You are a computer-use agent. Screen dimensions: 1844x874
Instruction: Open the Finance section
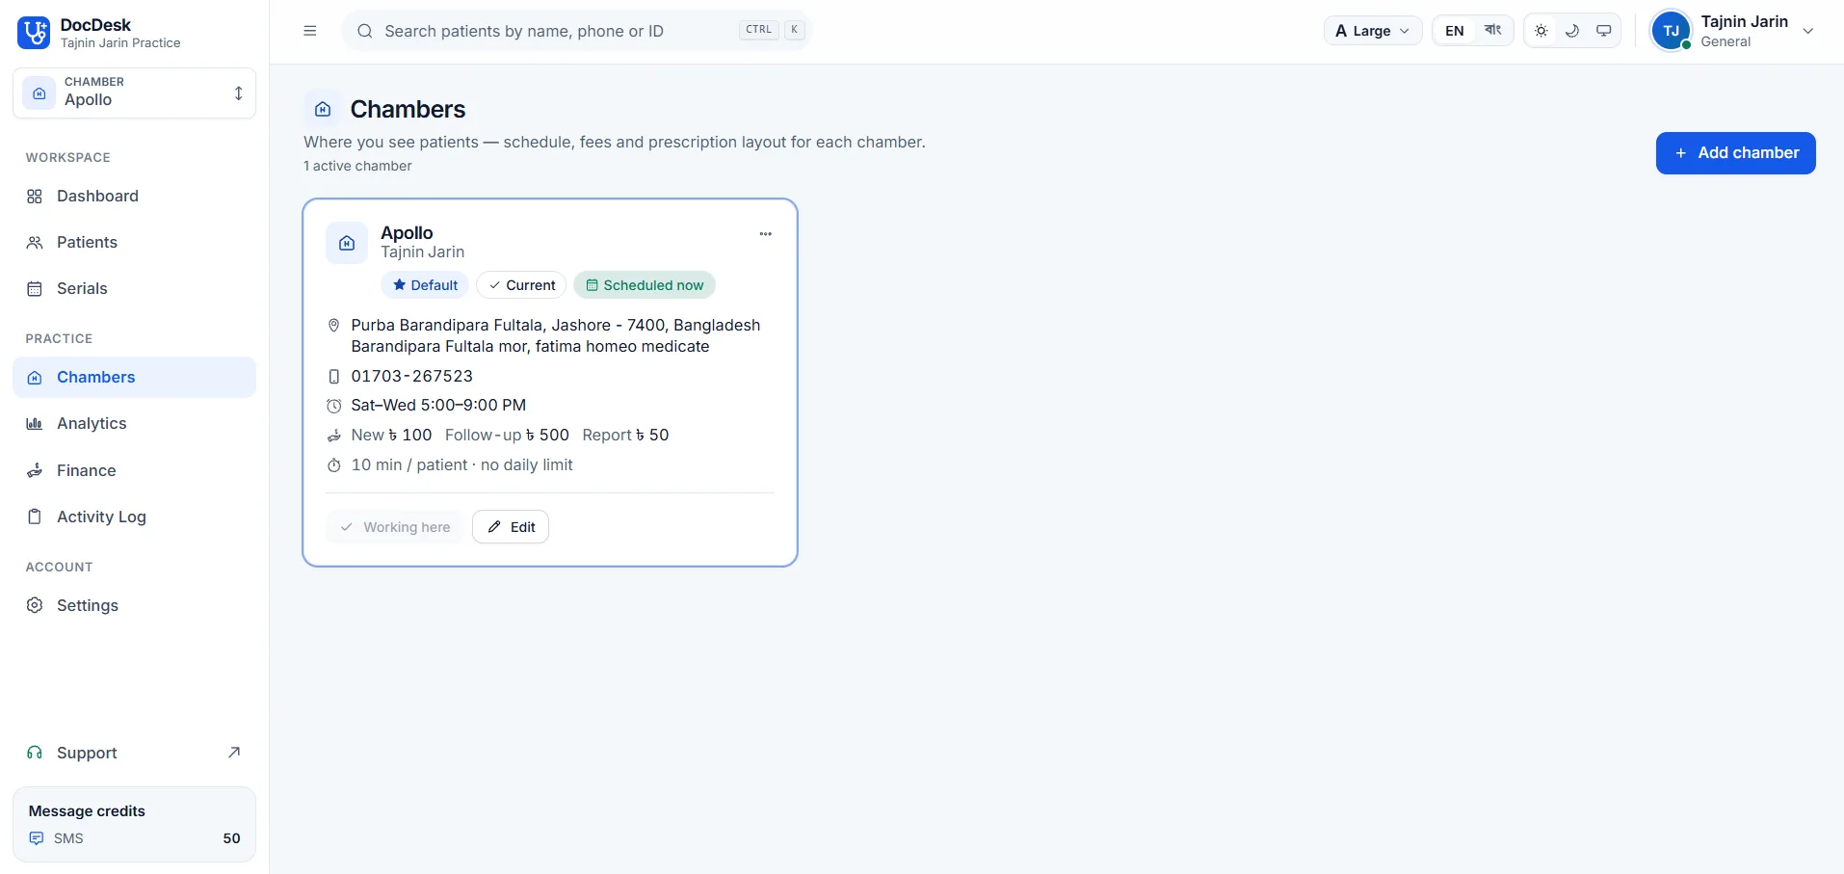(x=135, y=470)
